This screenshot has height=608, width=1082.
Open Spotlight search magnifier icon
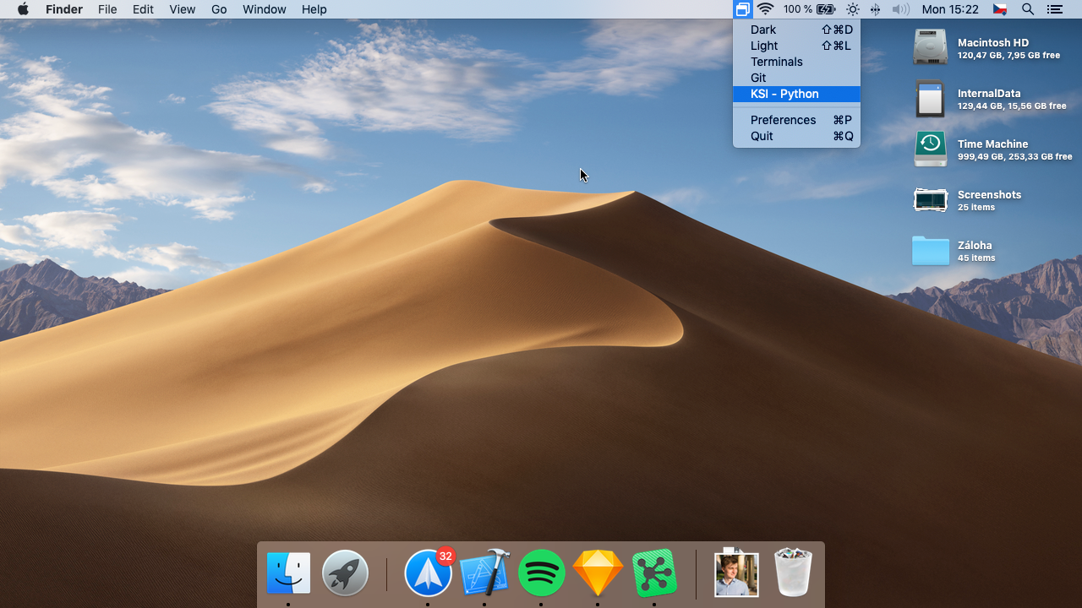tap(1028, 9)
